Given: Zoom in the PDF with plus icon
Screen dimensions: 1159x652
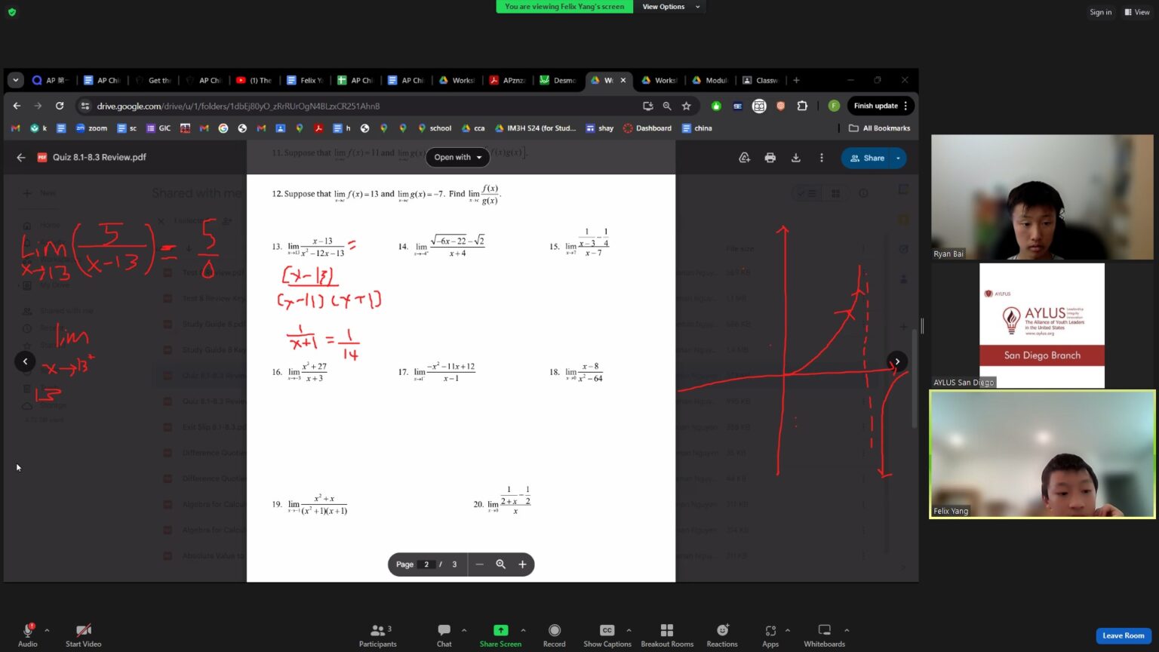Looking at the screenshot, I should [x=522, y=564].
